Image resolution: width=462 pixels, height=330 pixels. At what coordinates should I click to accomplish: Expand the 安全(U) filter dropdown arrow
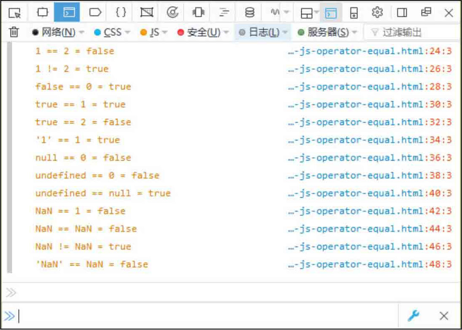tap(226, 32)
